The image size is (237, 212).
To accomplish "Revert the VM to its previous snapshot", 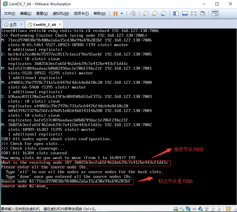I will 155,14.
